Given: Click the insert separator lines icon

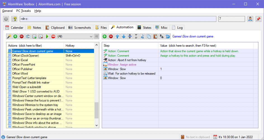Looking at the screenshot, I should [130, 36].
